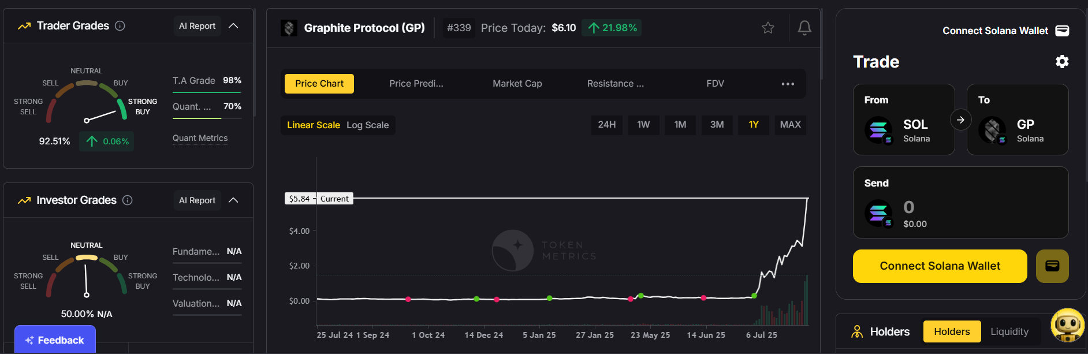The height and width of the screenshot is (354, 1088).
Task: Click the $5.84 Current price label
Action: coord(319,199)
